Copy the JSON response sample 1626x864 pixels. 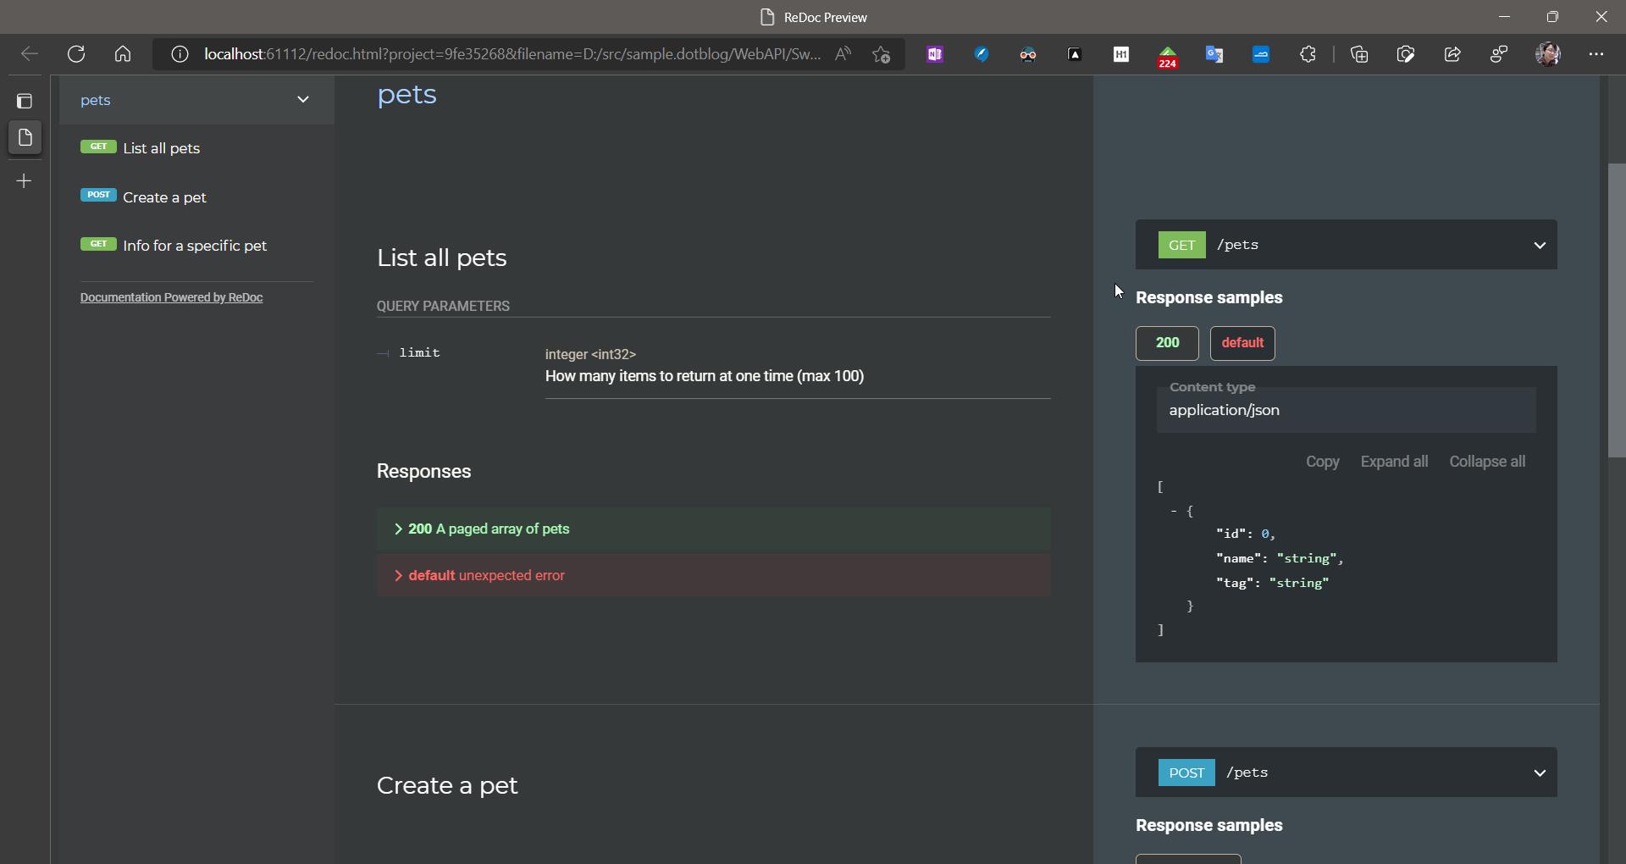(1322, 462)
